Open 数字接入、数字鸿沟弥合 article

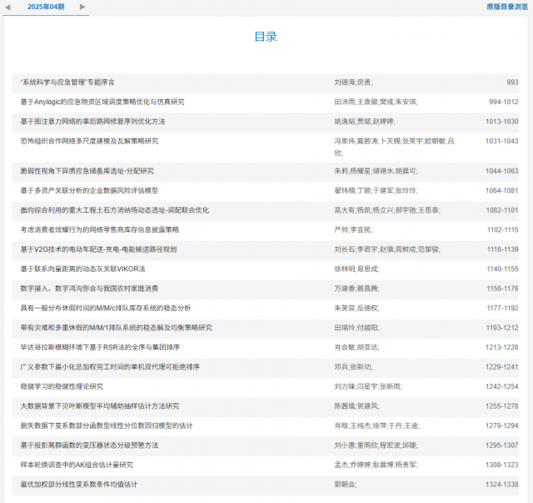tap(88, 289)
